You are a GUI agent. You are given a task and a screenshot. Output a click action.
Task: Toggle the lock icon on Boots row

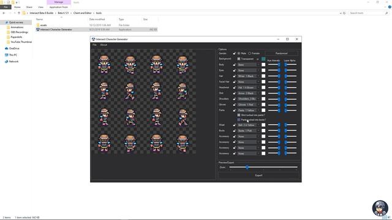[x=234, y=131]
